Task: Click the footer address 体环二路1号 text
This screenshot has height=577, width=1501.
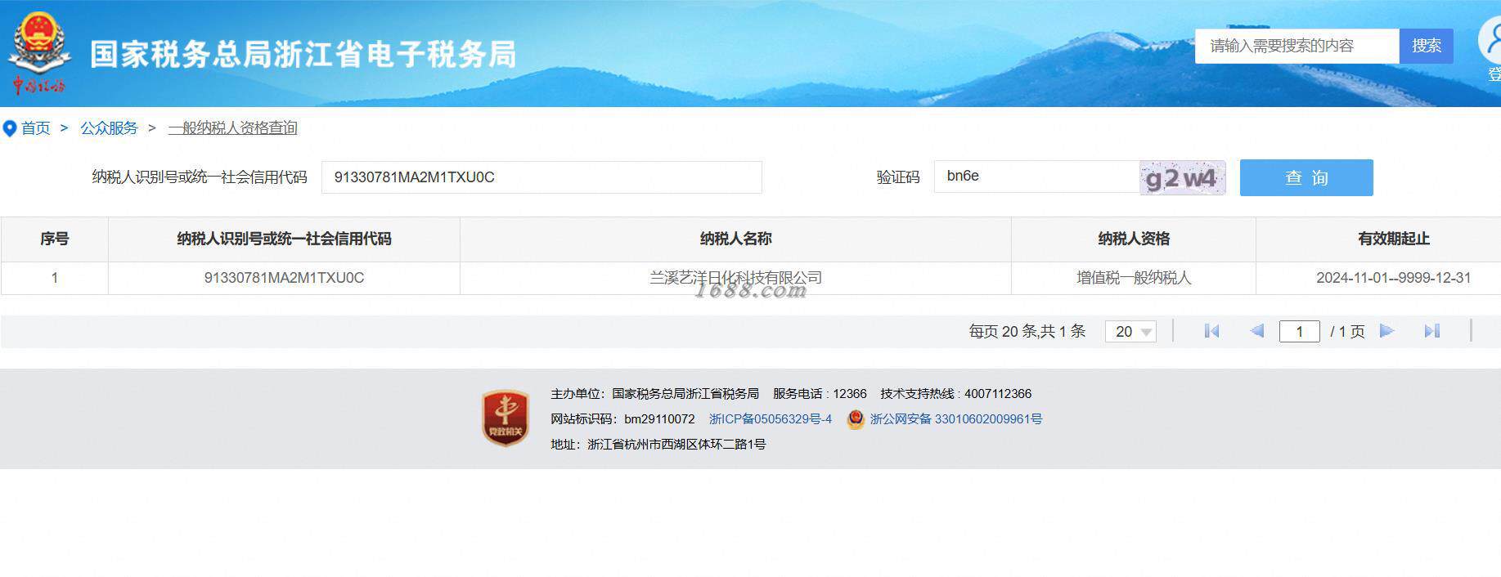Action: [x=658, y=445]
